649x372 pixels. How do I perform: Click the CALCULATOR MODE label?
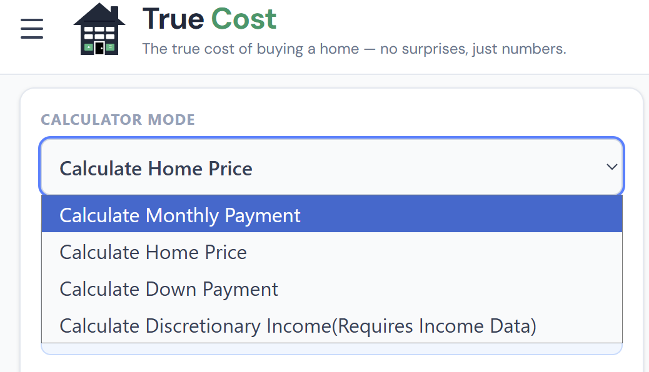coord(118,119)
